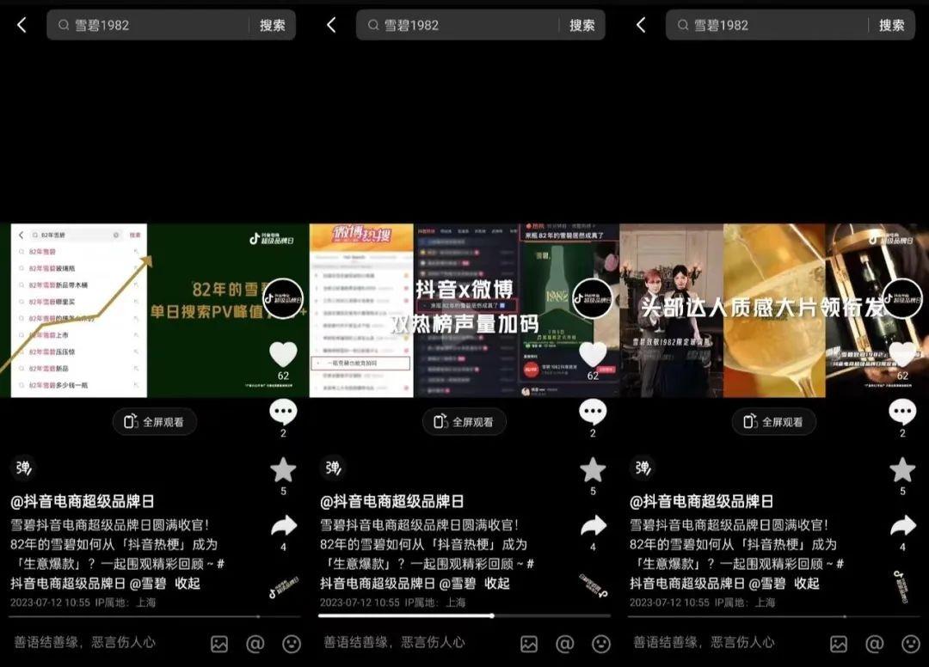The image size is (929, 667).
Task: Open the emoji picker in the right comment bar
Action: (911, 643)
